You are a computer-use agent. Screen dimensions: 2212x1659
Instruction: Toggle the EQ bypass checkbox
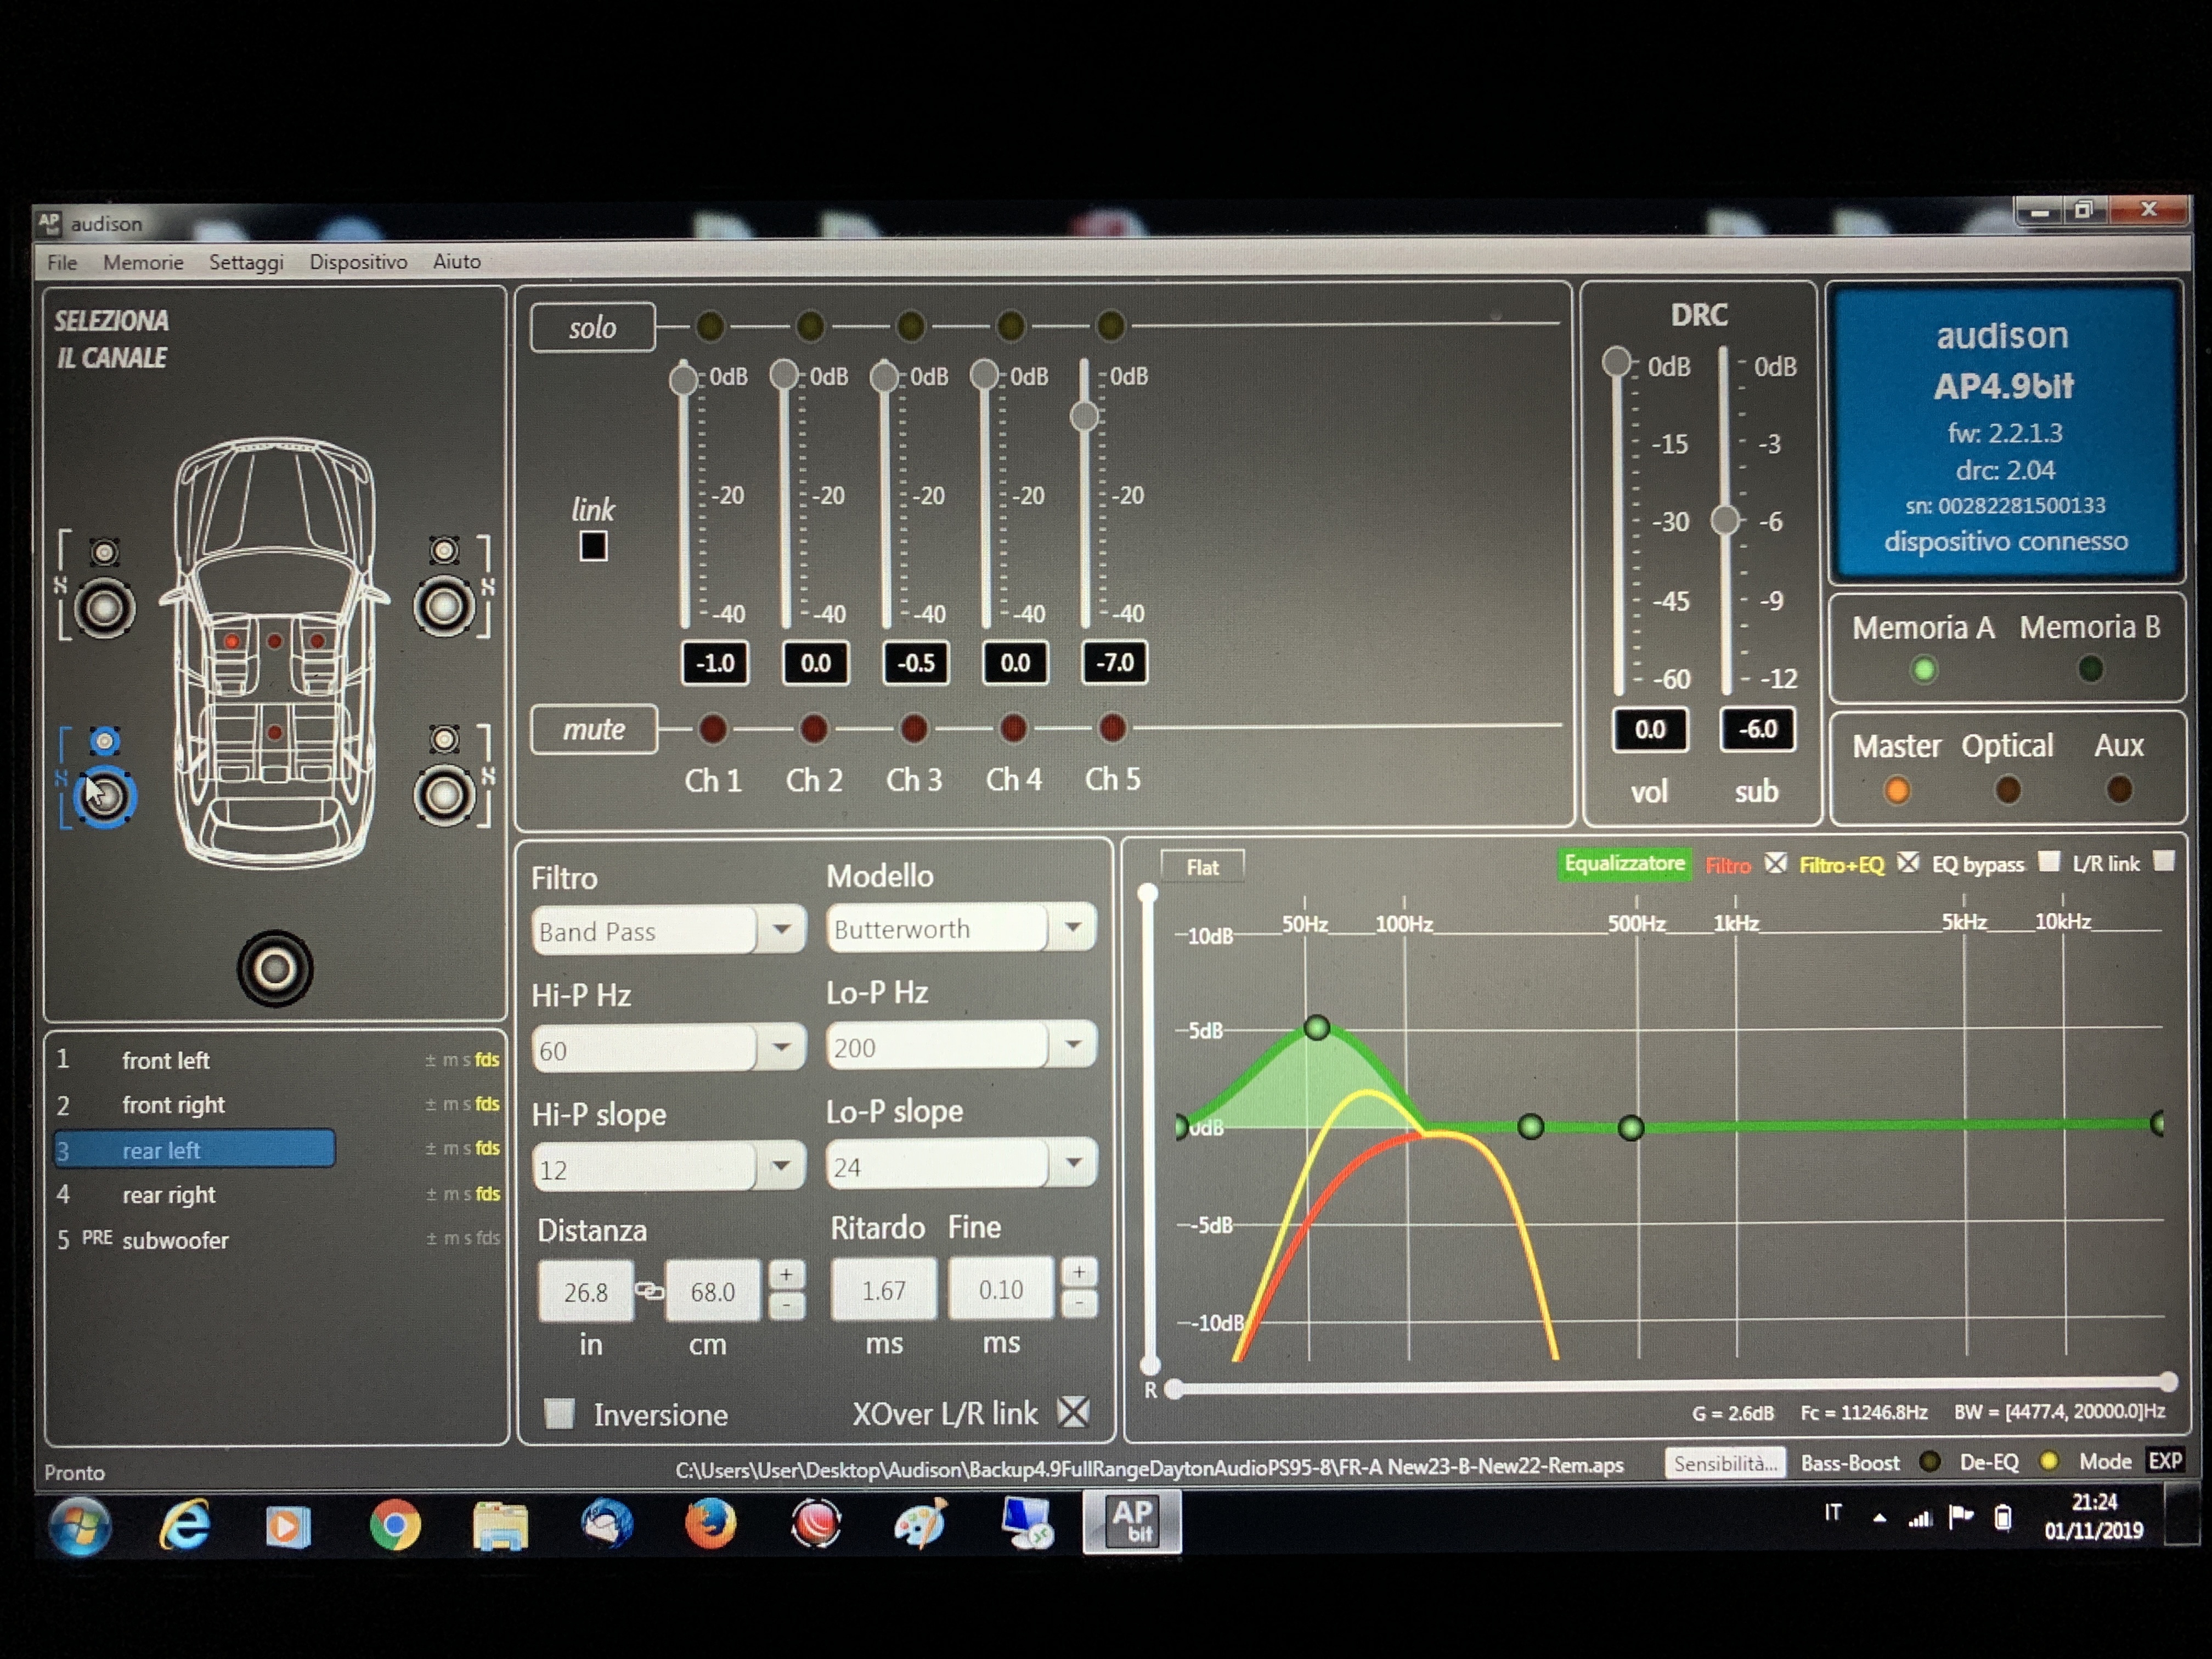(x=2048, y=861)
